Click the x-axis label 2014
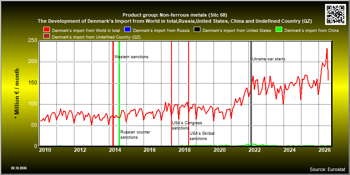Screen dimensions: 350x175 (115, 150)
